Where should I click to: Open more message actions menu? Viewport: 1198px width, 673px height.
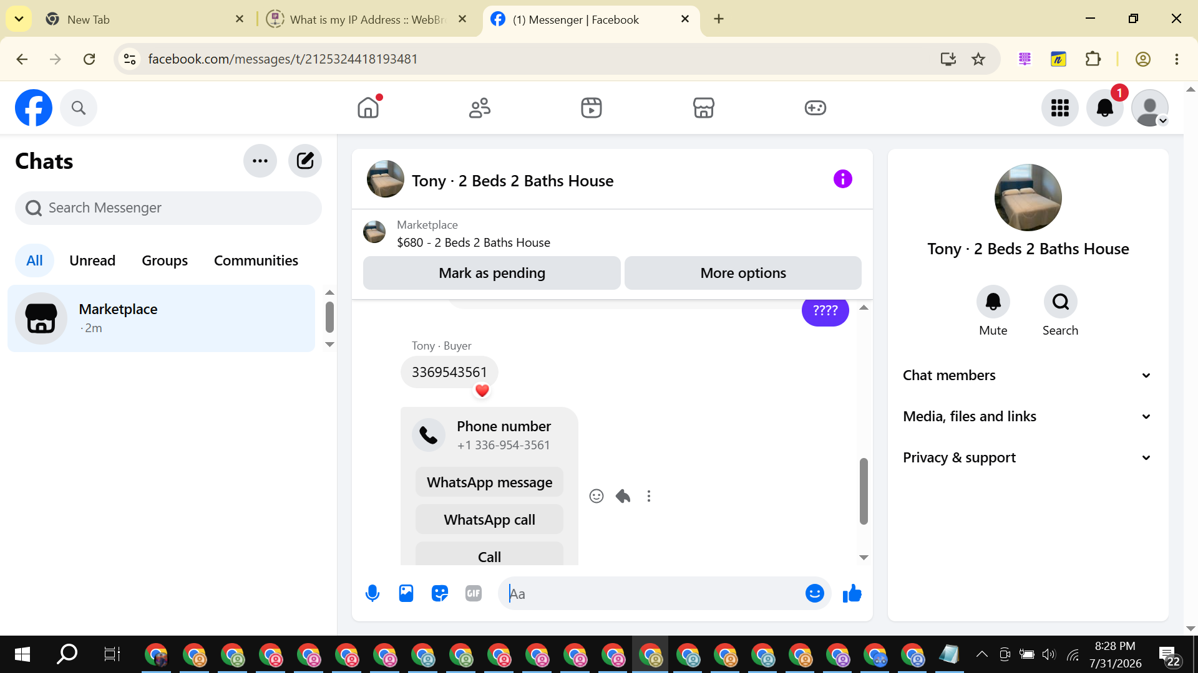(649, 496)
